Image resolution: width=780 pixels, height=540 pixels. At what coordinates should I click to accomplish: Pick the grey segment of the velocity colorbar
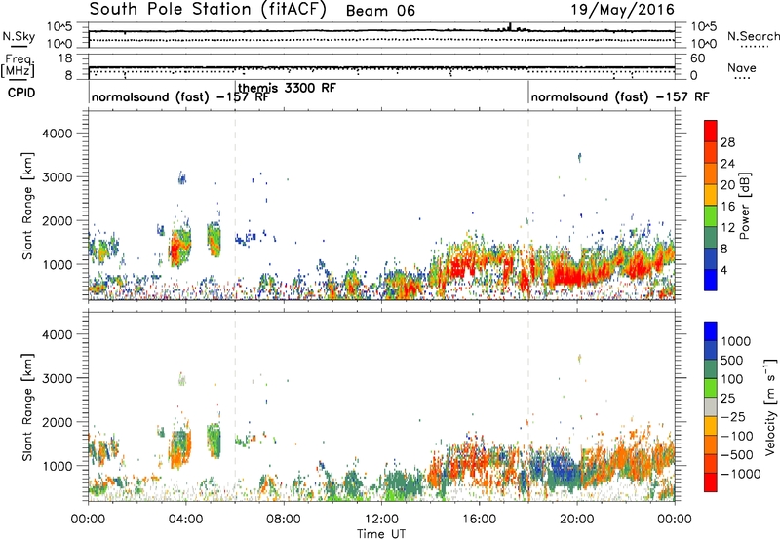point(711,407)
